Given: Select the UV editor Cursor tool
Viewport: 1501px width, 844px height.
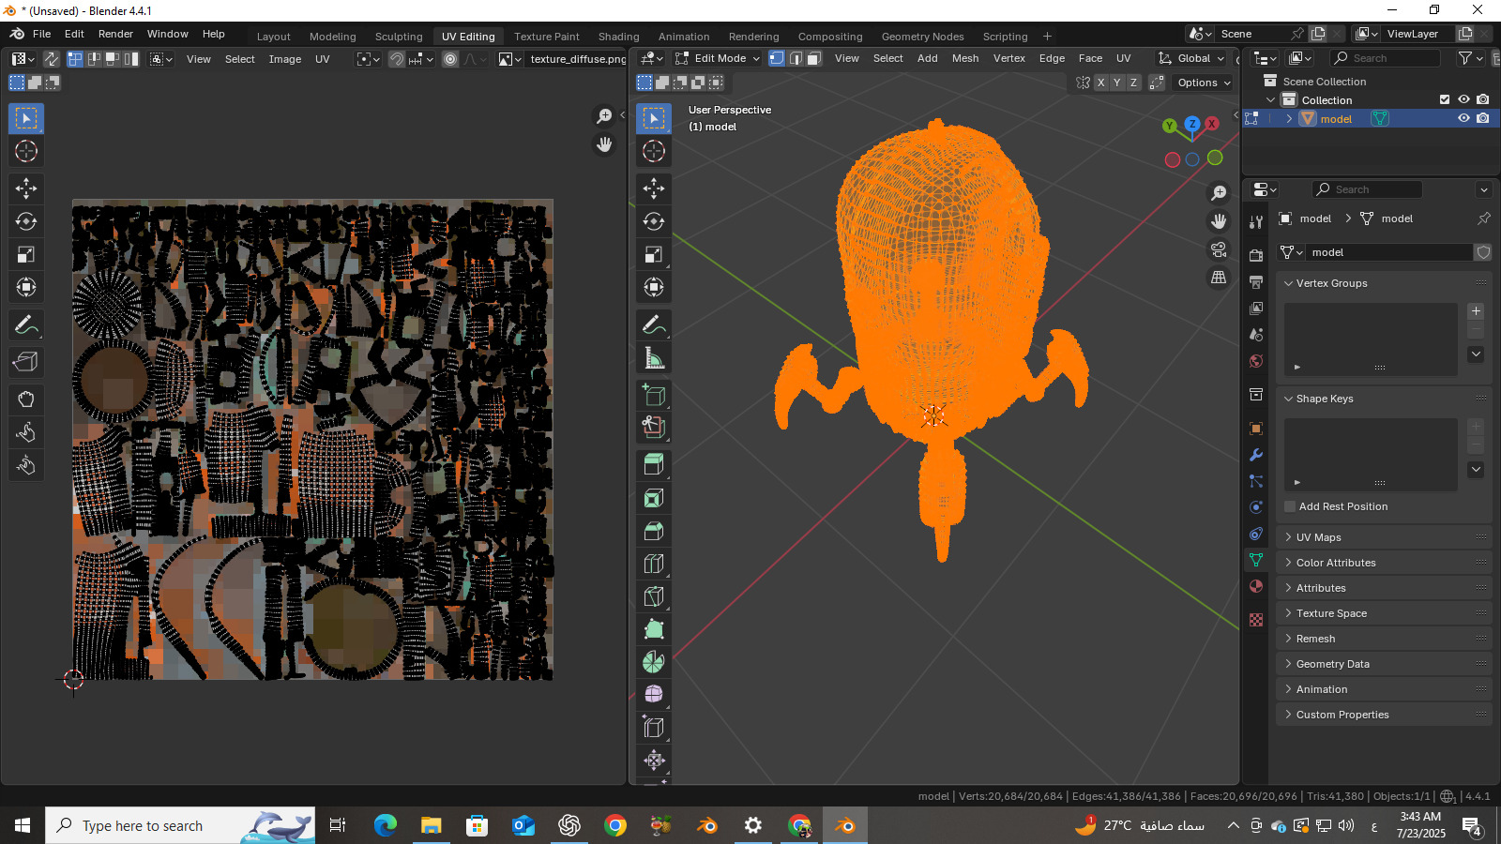Looking at the screenshot, I should coord(26,151).
